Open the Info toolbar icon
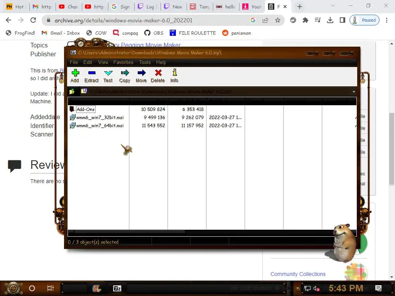395x296 pixels. [x=174, y=76]
